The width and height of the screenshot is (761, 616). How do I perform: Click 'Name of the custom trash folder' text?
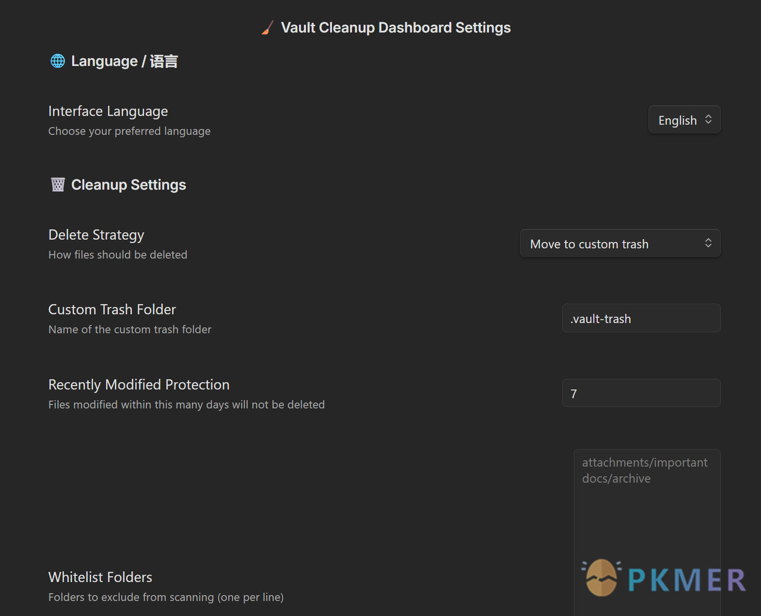(x=130, y=329)
